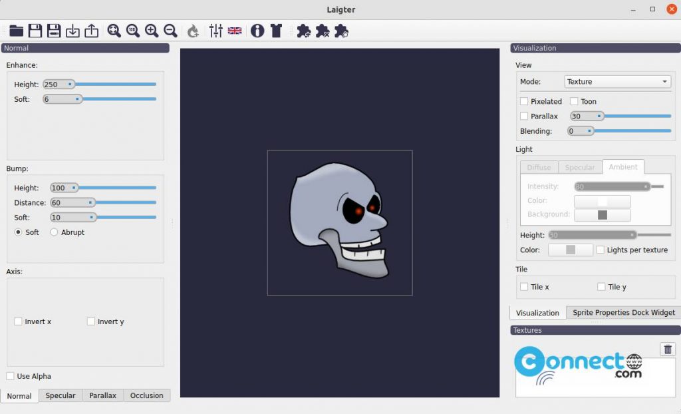Select the Zoom In magnifier tool
Image resolution: width=681 pixels, height=414 pixels.
pyautogui.click(x=150, y=31)
